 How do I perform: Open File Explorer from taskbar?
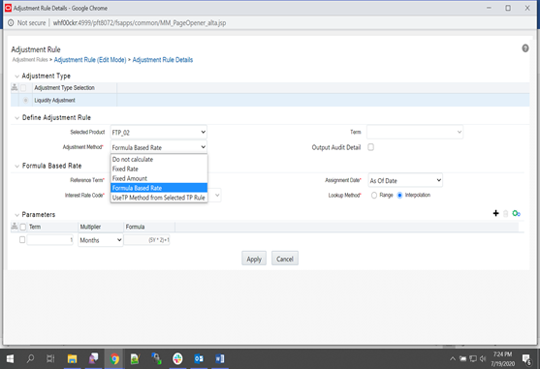coord(72,359)
